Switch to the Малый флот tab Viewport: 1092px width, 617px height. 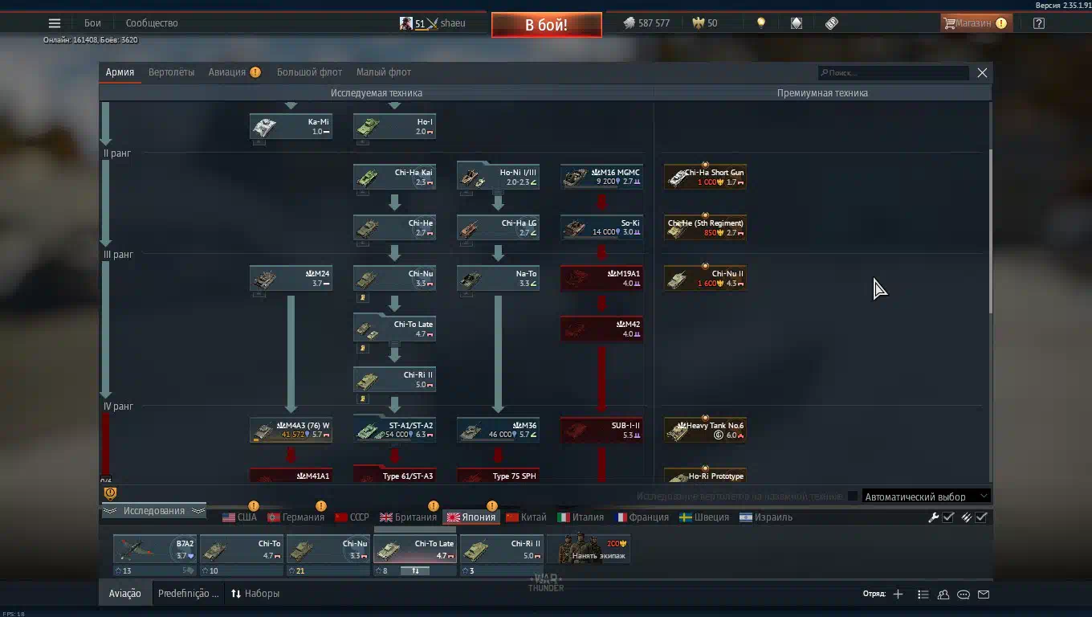[384, 72]
